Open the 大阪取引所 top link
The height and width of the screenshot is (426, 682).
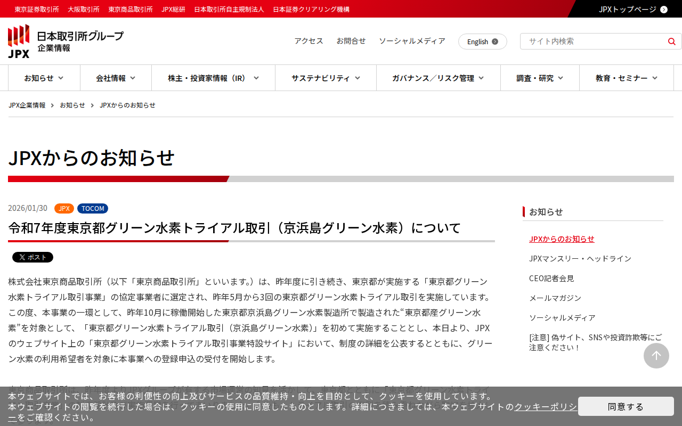(84, 9)
